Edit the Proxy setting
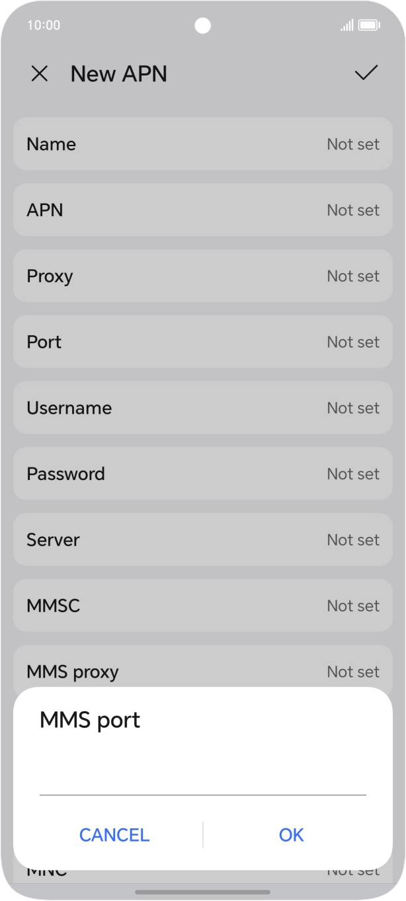Screen dimensions: 406x901 (202, 276)
